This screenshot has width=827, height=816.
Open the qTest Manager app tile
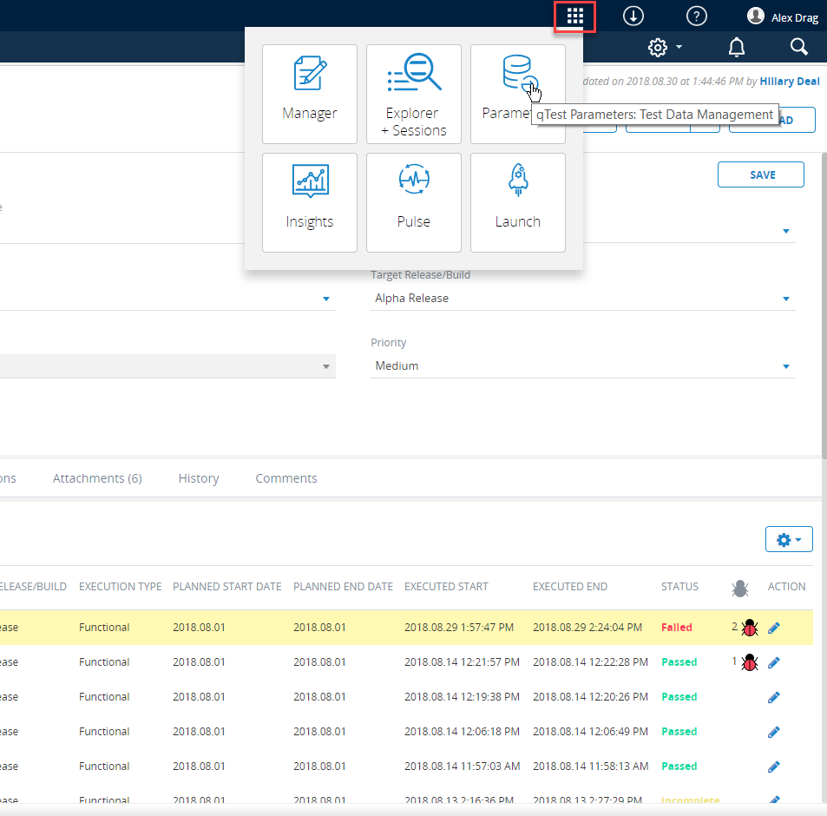(309, 94)
